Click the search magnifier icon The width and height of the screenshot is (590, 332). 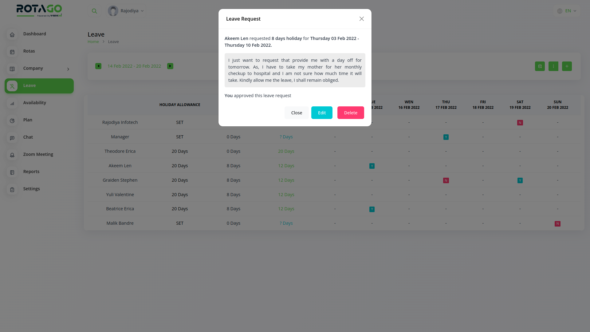94,11
